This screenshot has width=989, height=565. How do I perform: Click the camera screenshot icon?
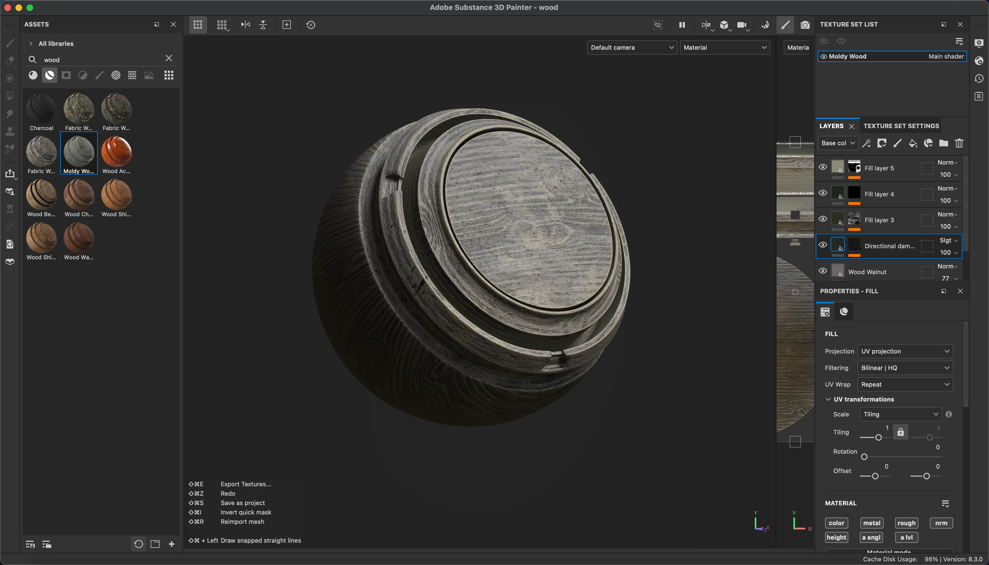coord(805,25)
